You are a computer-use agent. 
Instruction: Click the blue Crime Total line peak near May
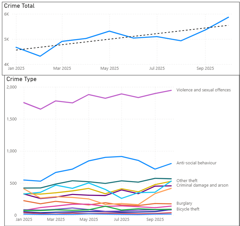click(110, 31)
